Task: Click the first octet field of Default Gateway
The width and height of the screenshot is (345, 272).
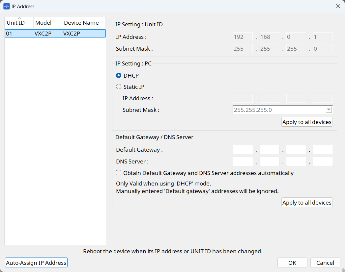Action: (x=243, y=150)
